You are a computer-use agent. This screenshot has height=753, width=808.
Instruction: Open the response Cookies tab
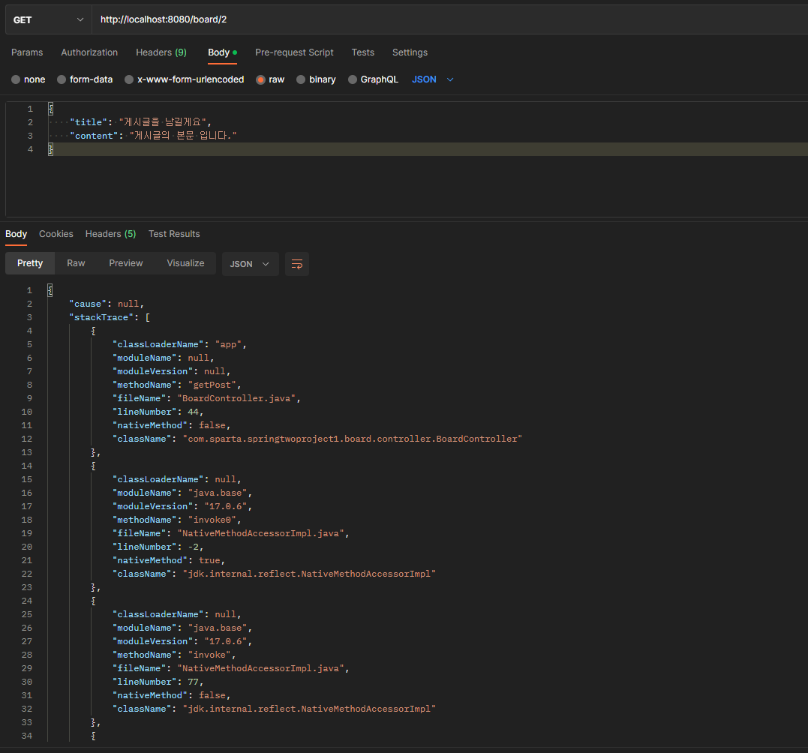point(56,234)
